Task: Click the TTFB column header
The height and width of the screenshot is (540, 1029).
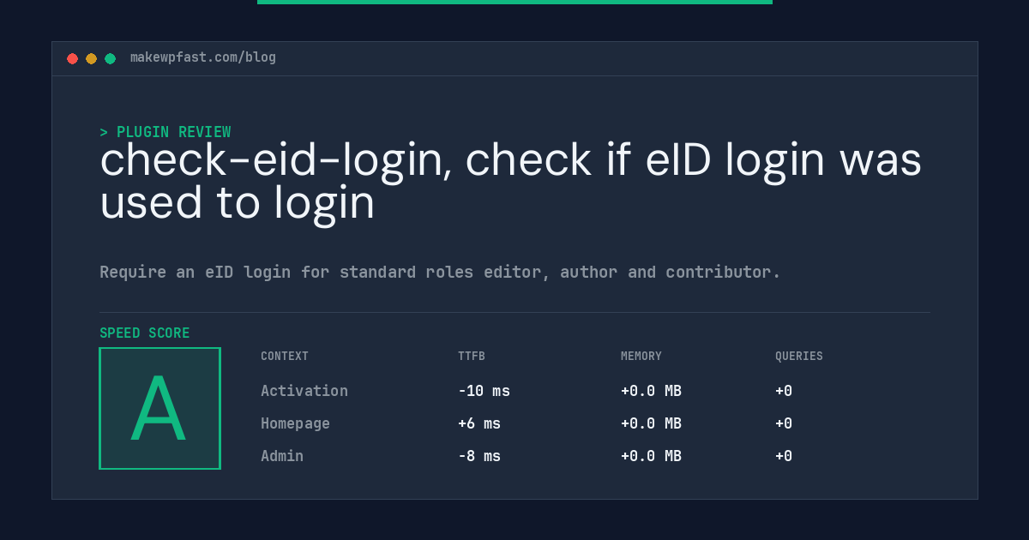Action: click(472, 357)
